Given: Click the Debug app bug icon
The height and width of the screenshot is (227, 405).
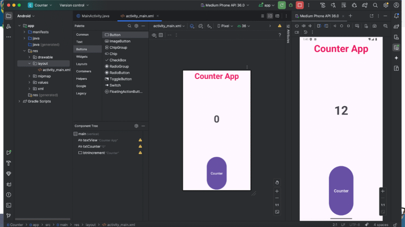Looking at the screenshot, I should (291, 5).
